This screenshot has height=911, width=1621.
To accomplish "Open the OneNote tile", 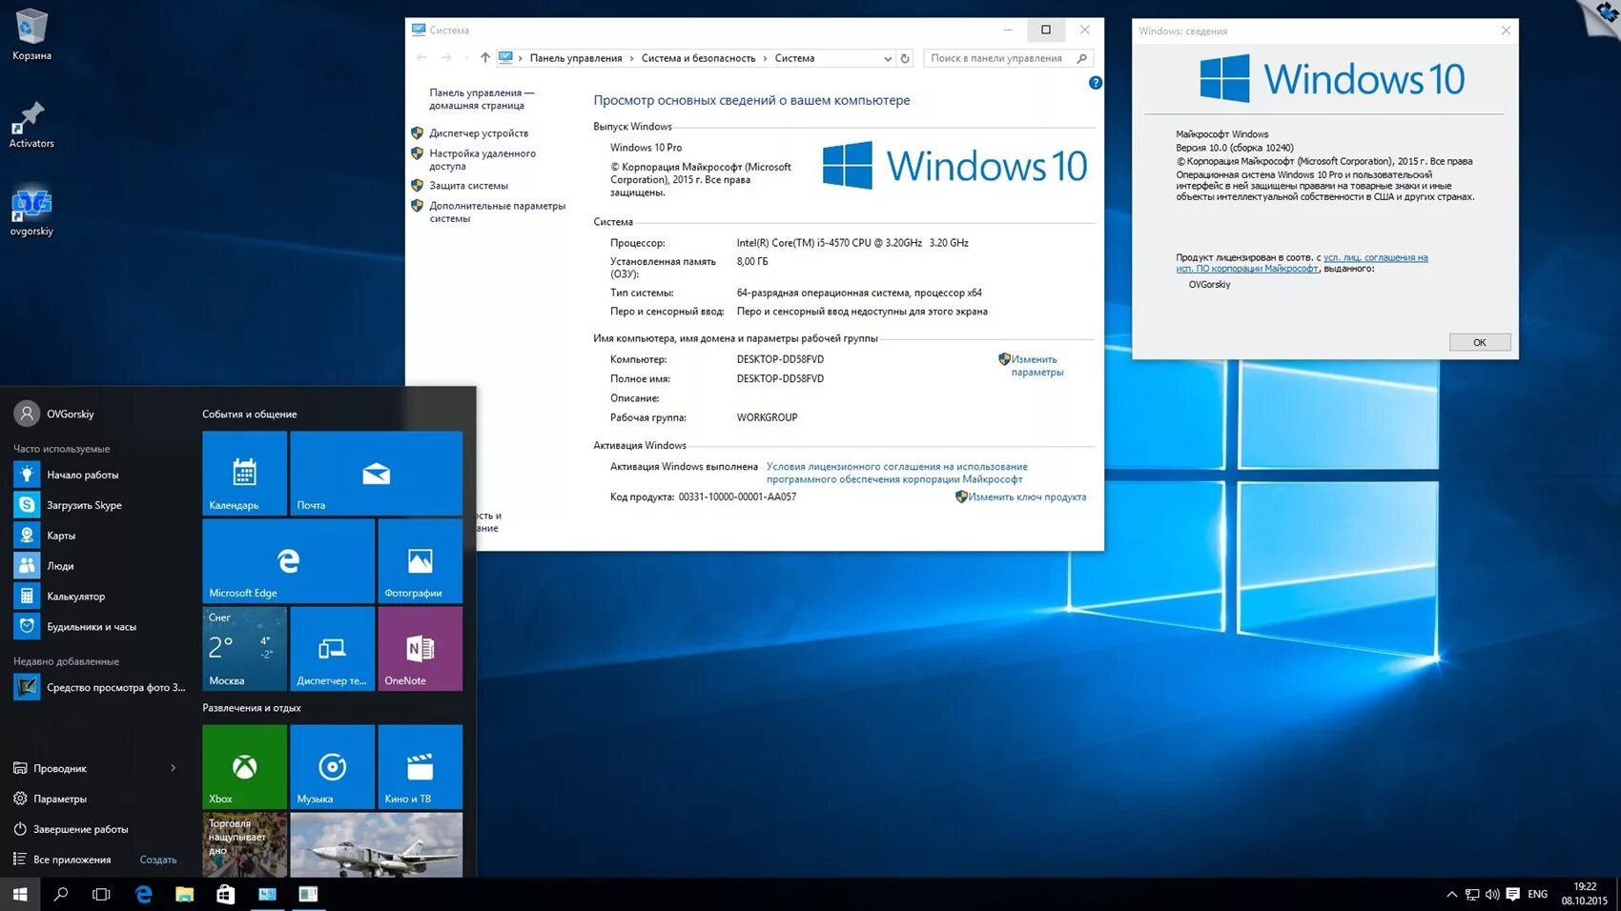I will point(420,648).
